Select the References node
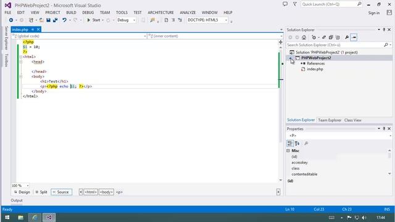 click(x=315, y=64)
